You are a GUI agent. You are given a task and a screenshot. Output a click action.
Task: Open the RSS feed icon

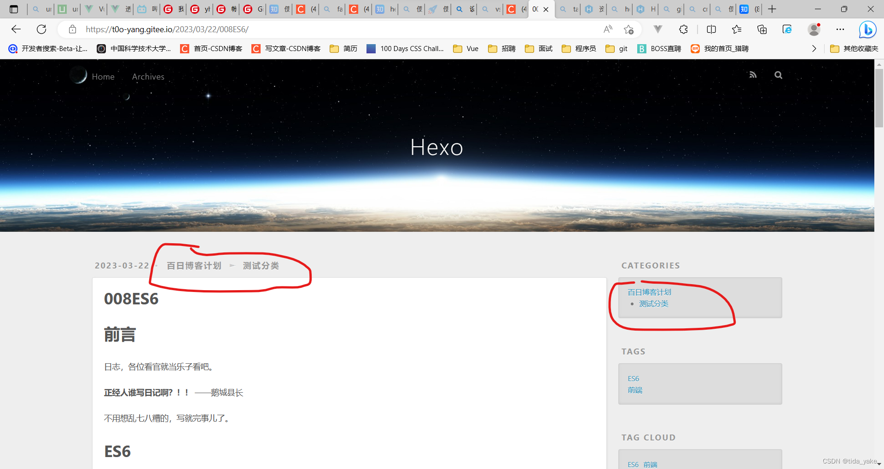point(753,75)
